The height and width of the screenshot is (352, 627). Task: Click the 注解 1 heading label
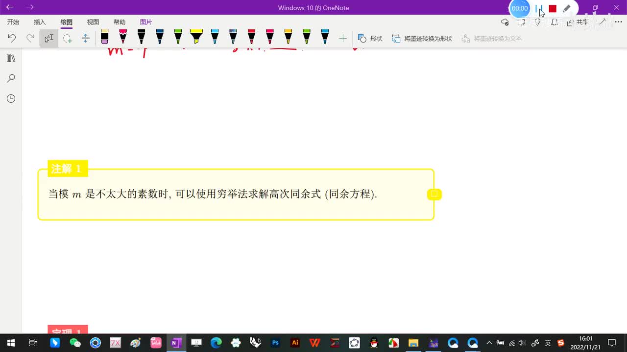(x=68, y=169)
